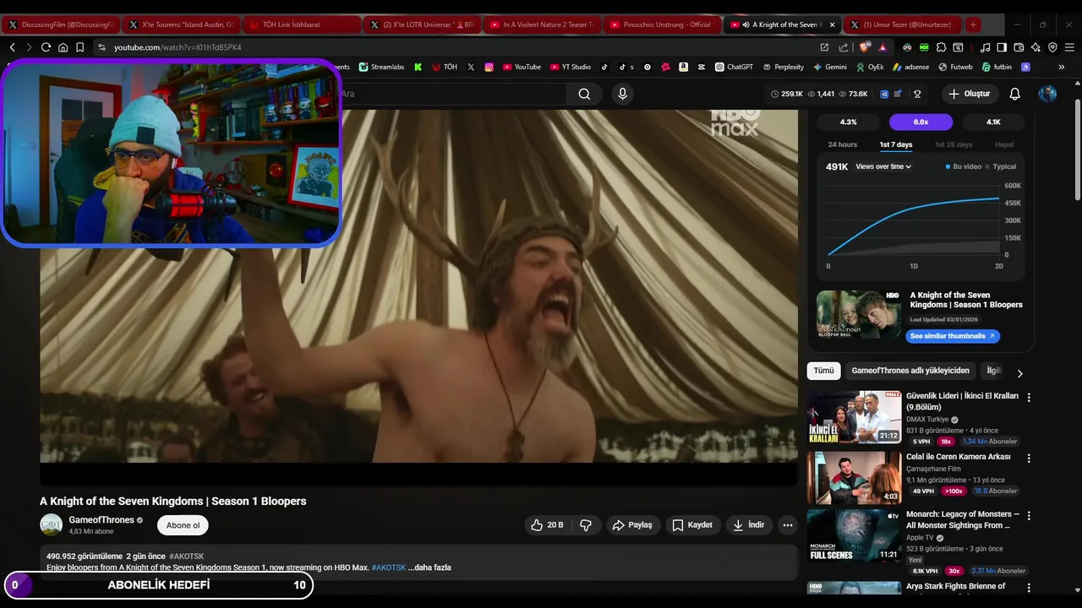Expand Views over time dropdown
Viewport: 1082px width, 608px height.
tap(883, 166)
